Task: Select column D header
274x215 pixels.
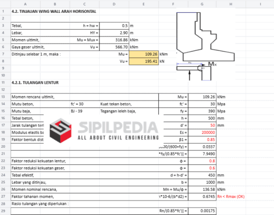Action: (x=114, y=4)
